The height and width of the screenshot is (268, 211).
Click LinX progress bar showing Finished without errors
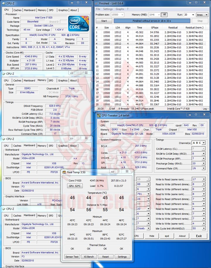coord(152,21)
